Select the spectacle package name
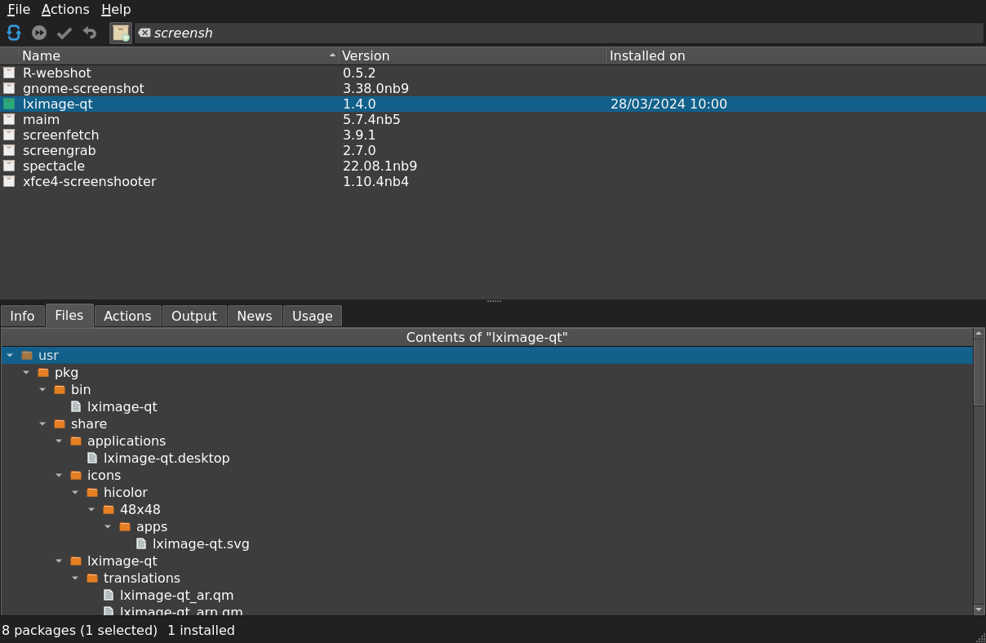Viewport: 986px width, 643px height. [54, 166]
